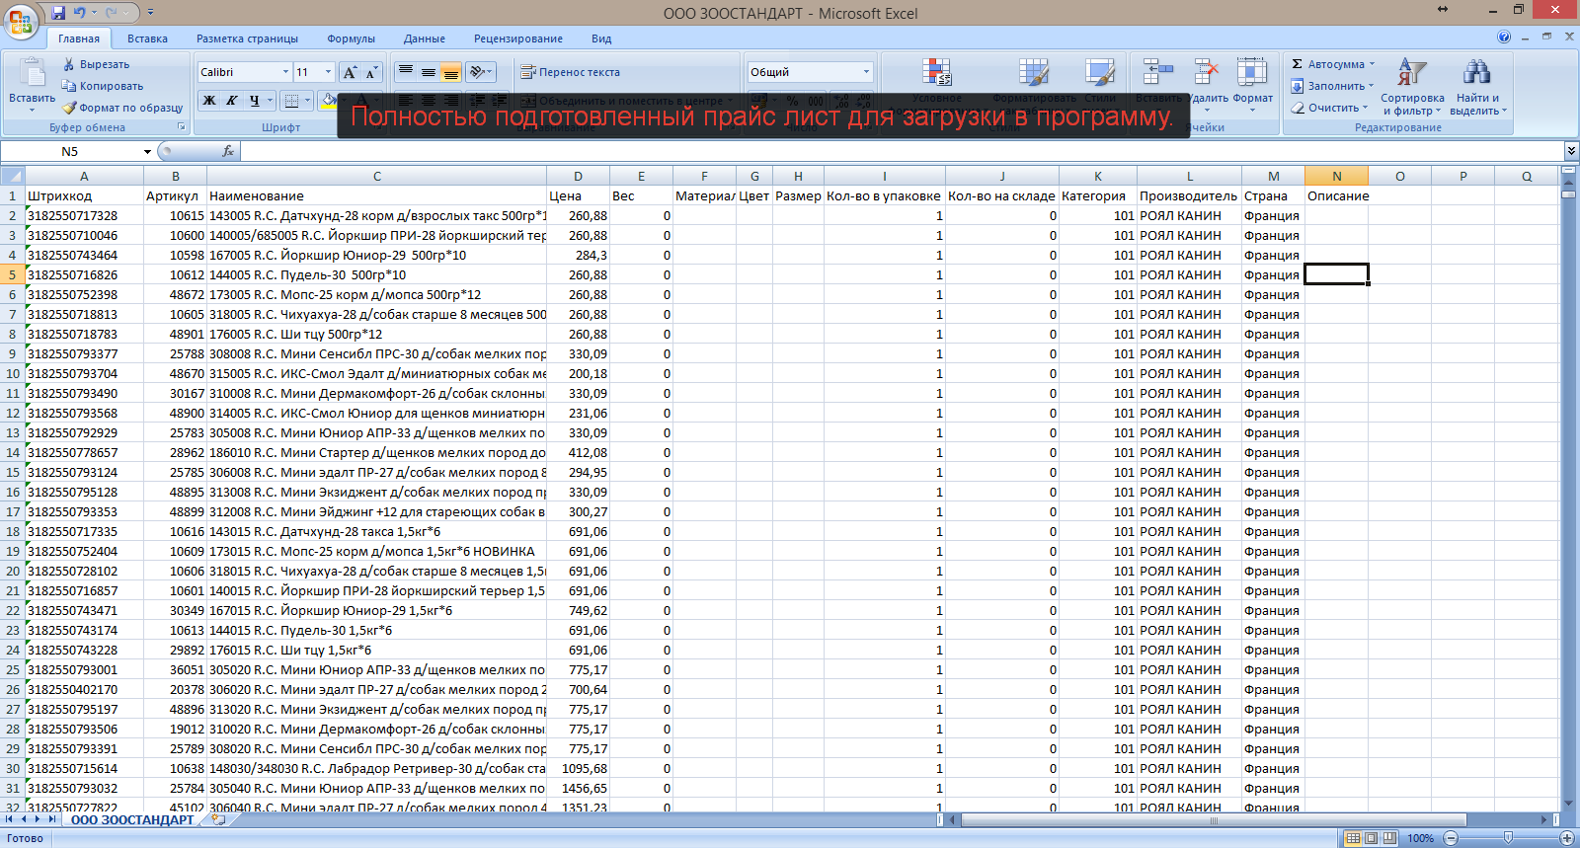Activate Формат по образцу format painter
1580x848 pixels.
[122, 108]
